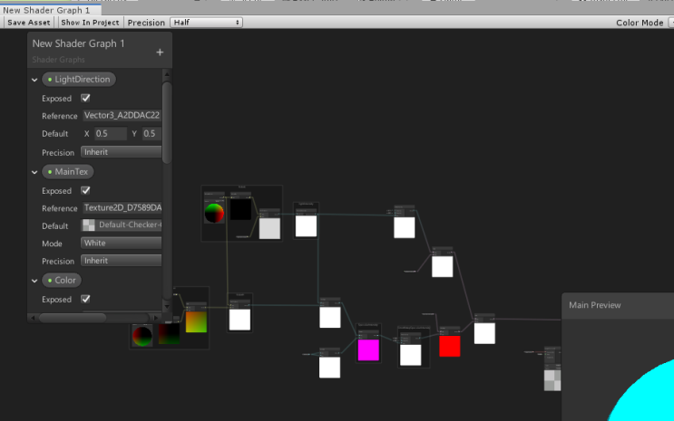Image resolution: width=674 pixels, height=421 pixels.
Task: Click blackboard scroll up arrow
Action: click(x=167, y=74)
